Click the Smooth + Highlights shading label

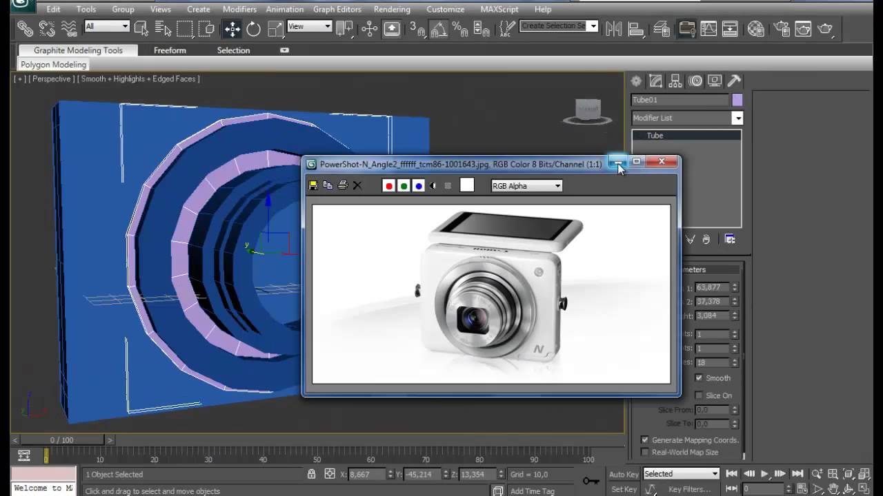pos(139,79)
